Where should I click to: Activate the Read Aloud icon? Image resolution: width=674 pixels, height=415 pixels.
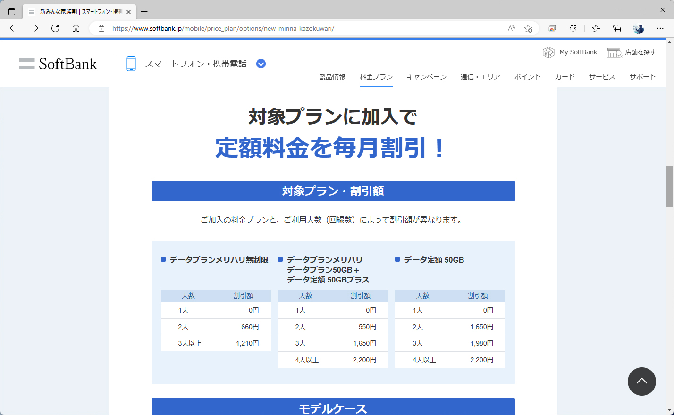pyautogui.click(x=511, y=28)
